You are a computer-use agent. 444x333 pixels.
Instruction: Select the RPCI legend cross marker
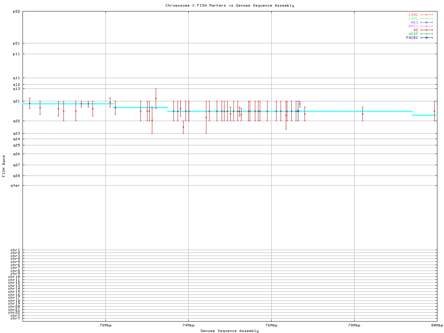pyautogui.click(x=426, y=26)
